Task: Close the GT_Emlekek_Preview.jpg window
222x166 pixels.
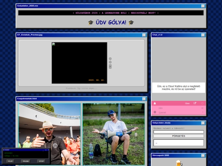Action: tap(144, 35)
